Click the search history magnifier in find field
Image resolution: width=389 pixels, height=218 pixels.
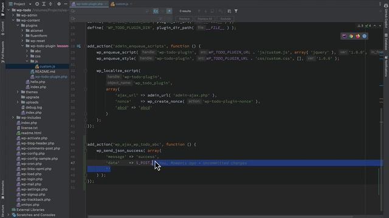tap(73, 11)
